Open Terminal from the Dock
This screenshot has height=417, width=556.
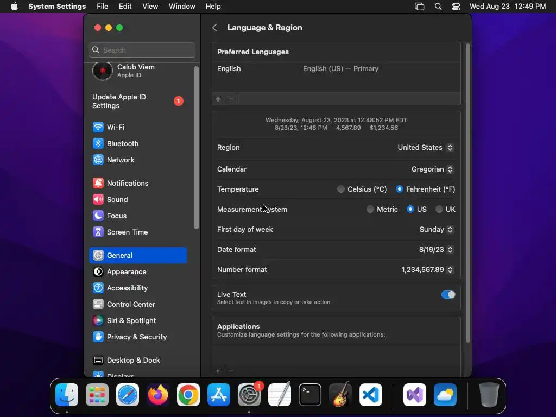point(310,395)
